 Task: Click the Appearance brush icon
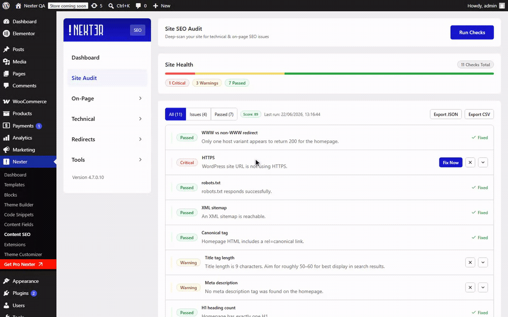tap(6, 281)
